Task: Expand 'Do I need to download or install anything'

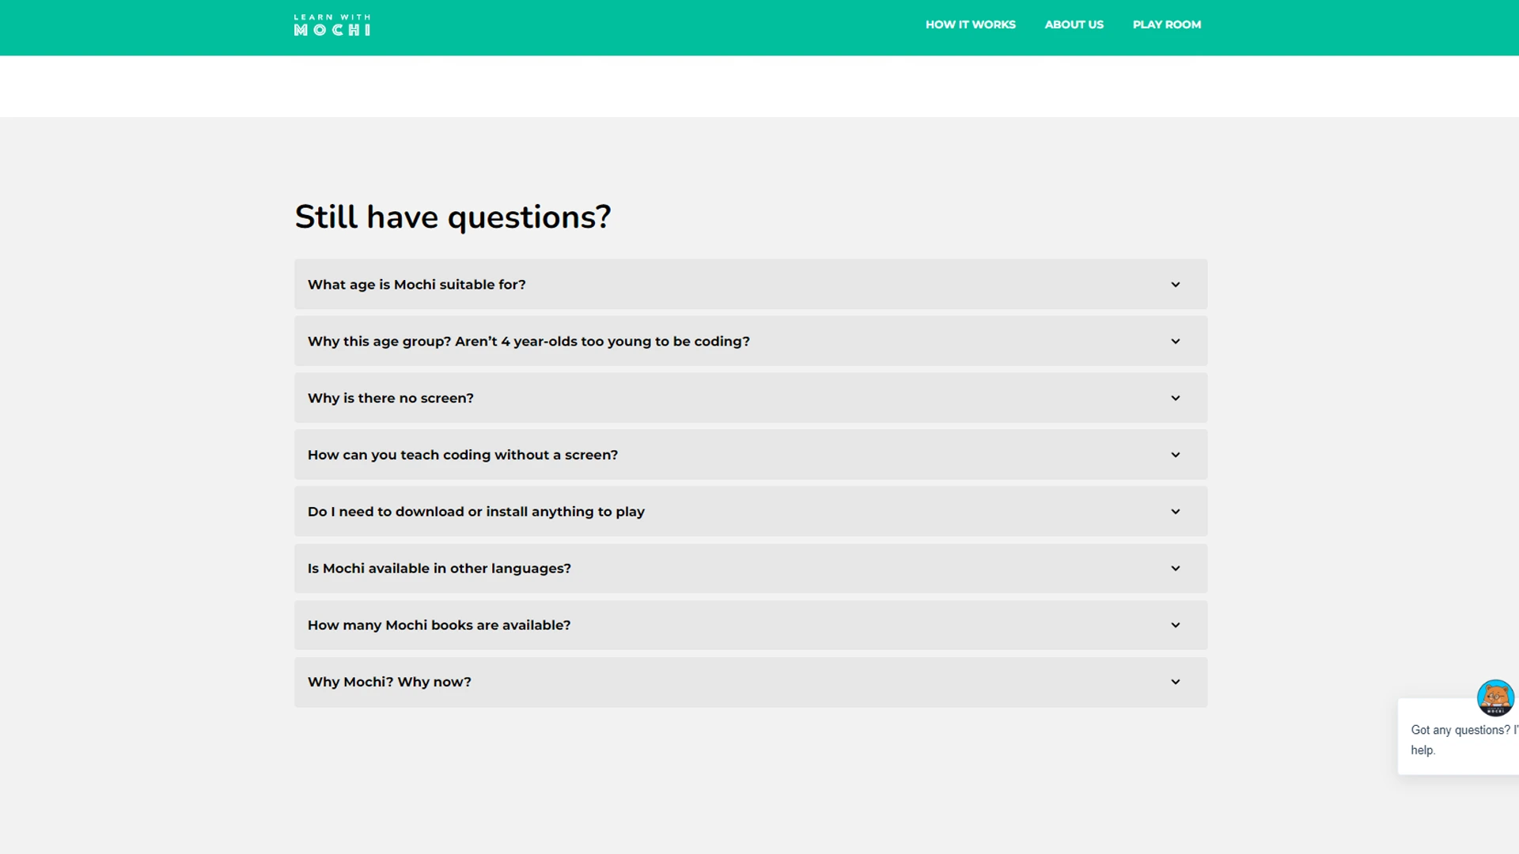Action: click(476, 512)
